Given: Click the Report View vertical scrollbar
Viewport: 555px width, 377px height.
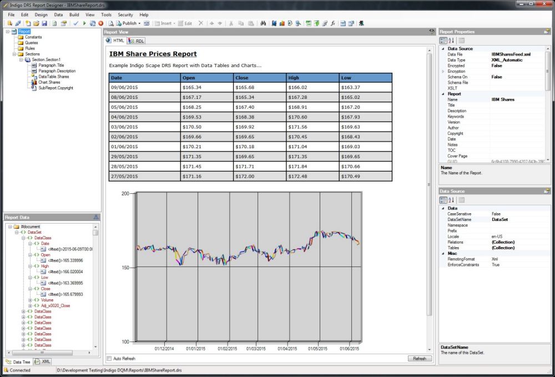Looking at the screenshot, I should coord(429,183).
